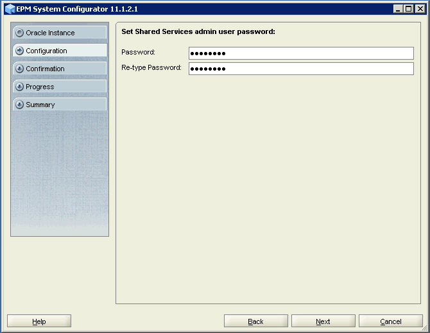The image size is (430, 333).
Task: Go Back to the previous page
Action: click(x=256, y=321)
